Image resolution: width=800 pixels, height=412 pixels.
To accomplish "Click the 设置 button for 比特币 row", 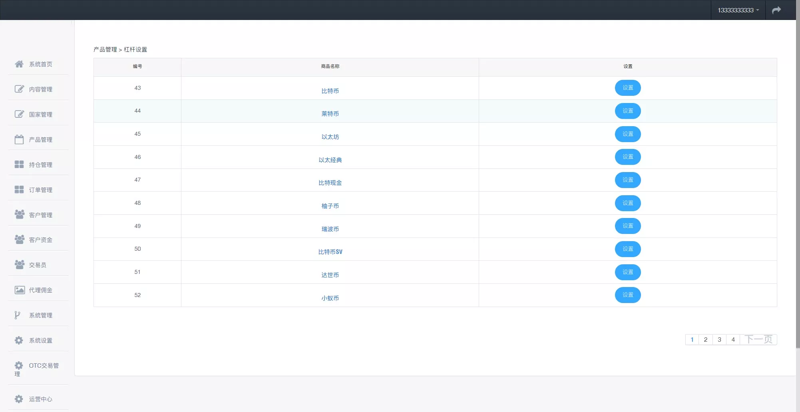I will (627, 88).
